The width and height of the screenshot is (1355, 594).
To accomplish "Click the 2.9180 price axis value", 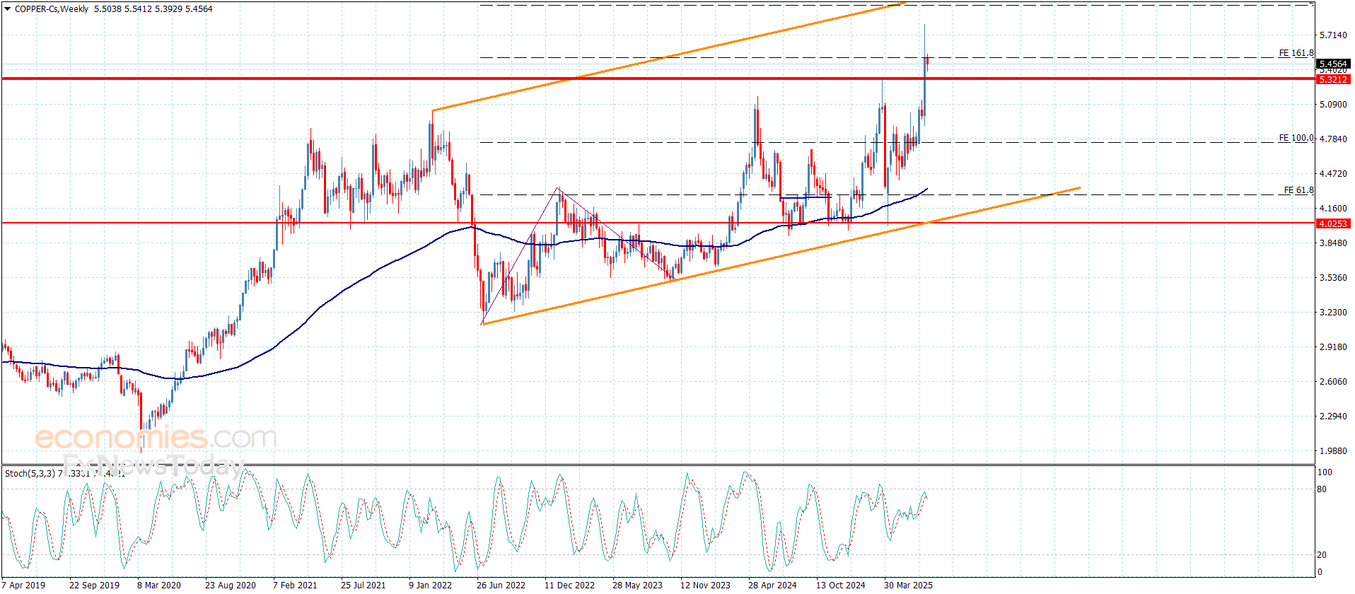I will (x=1333, y=346).
